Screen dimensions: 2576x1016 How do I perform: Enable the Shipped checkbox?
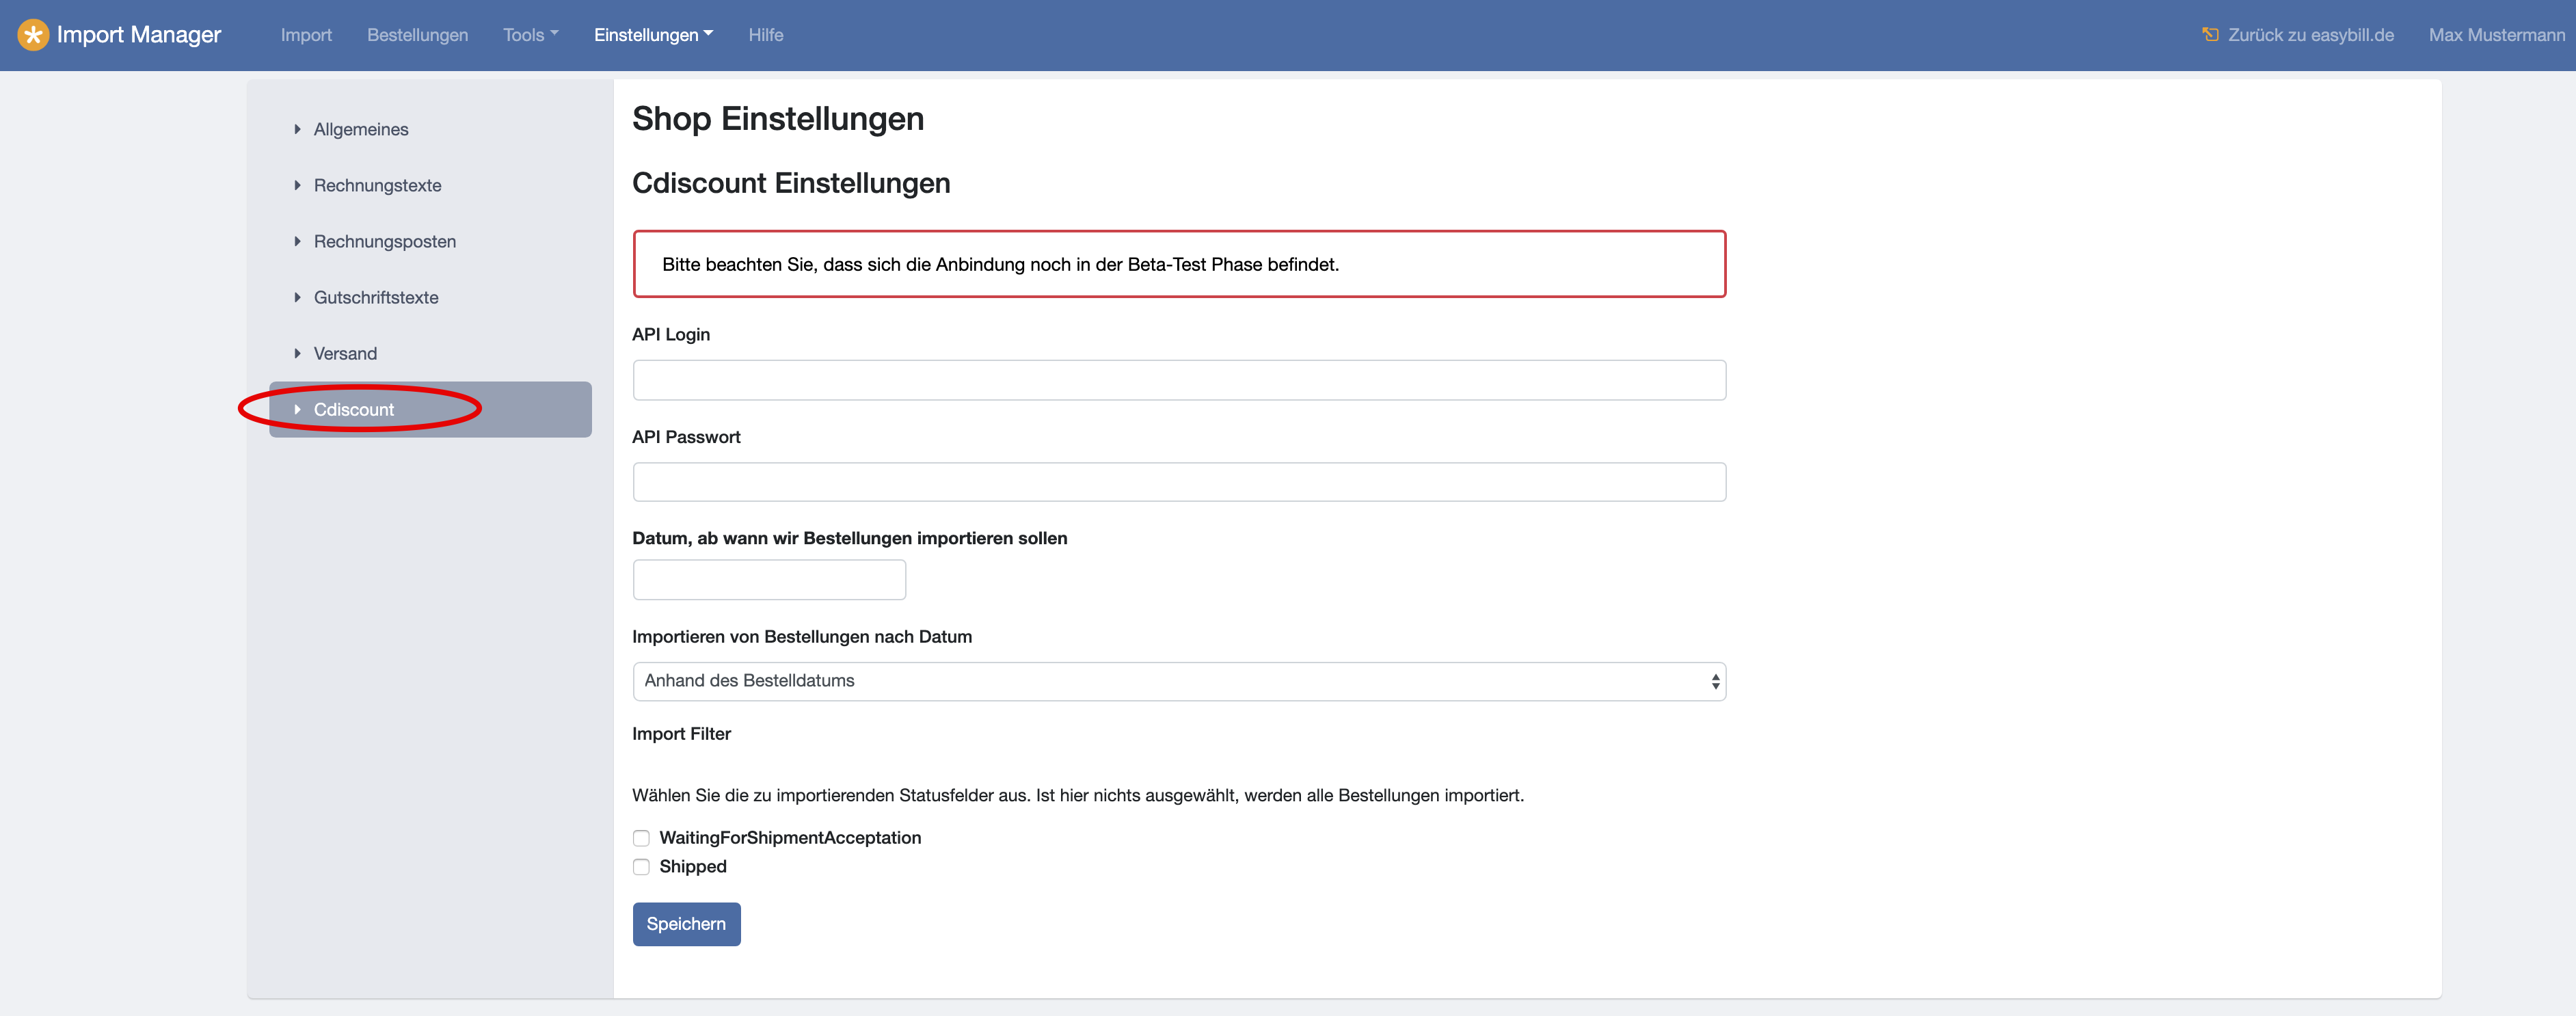(x=641, y=867)
